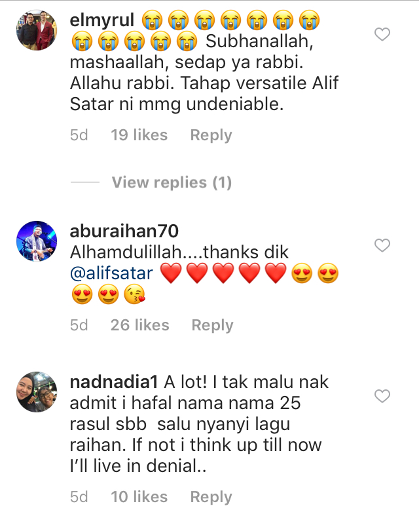Tap the 5d timestamp under nadnadia1's comment
Image resolution: width=419 pixels, height=510 pixels.
pyautogui.click(x=79, y=497)
